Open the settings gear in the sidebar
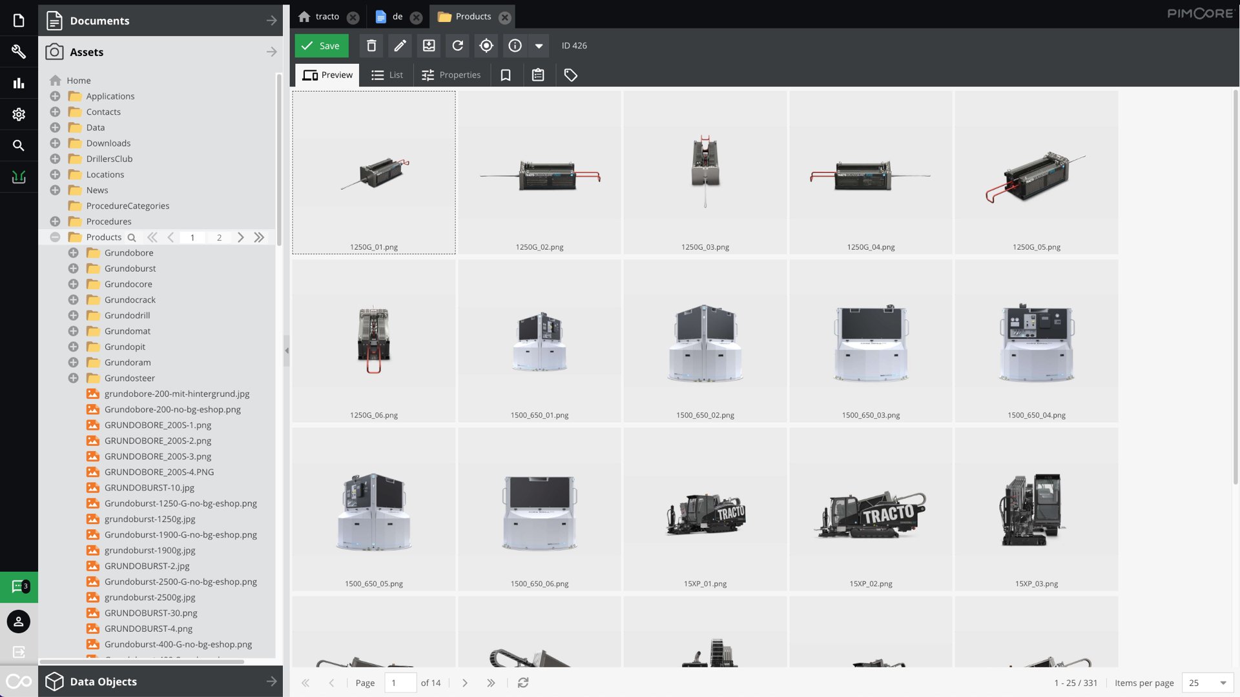Image resolution: width=1240 pixels, height=697 pixels. tap(19, 114)
